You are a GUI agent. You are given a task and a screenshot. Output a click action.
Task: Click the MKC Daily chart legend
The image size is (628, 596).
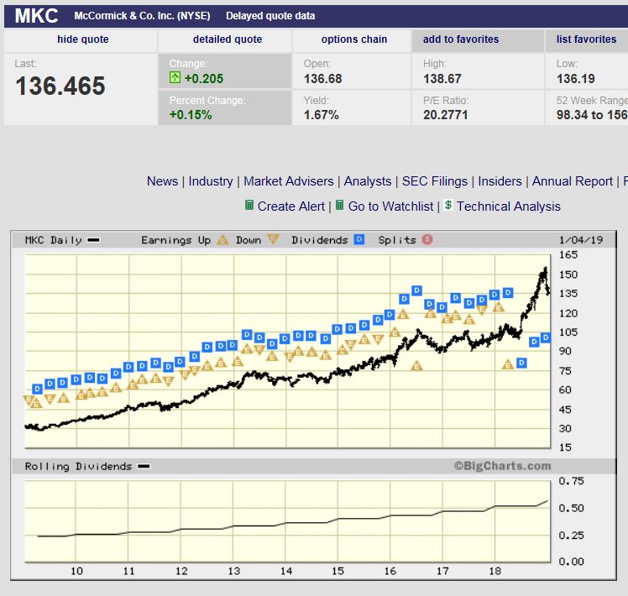[62, 240]
